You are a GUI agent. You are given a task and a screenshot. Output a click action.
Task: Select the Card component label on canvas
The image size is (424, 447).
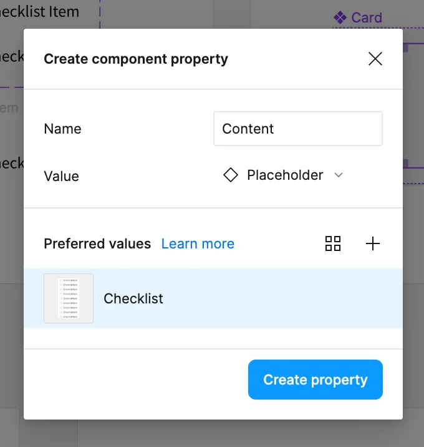pos(366,17)
